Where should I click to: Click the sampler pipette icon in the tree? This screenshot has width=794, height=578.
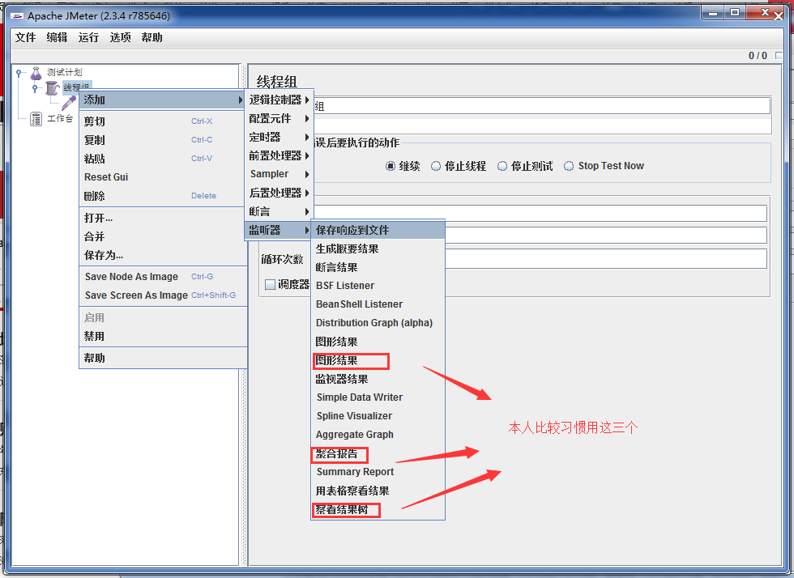click(69, 104)
